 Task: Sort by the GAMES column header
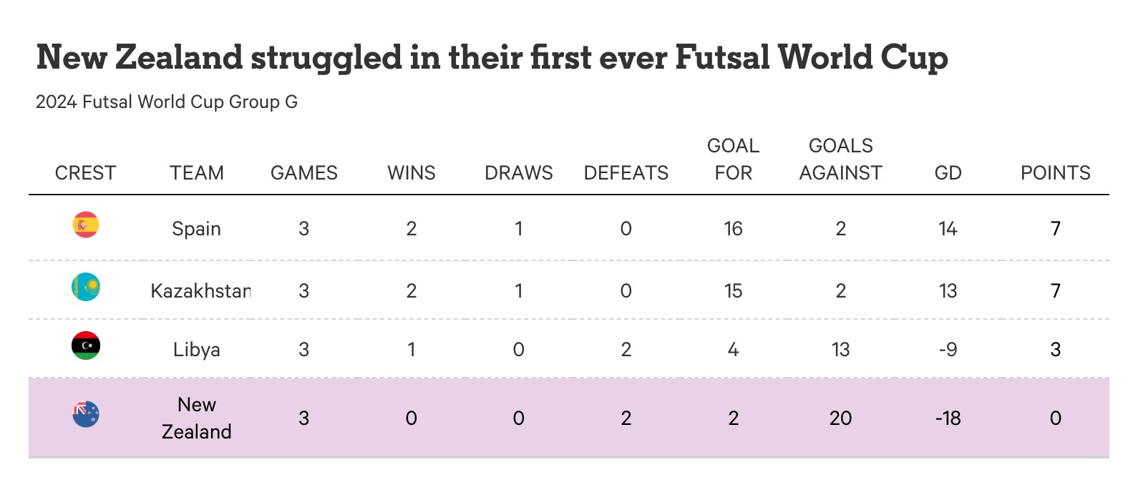click(x=304, y=173)
